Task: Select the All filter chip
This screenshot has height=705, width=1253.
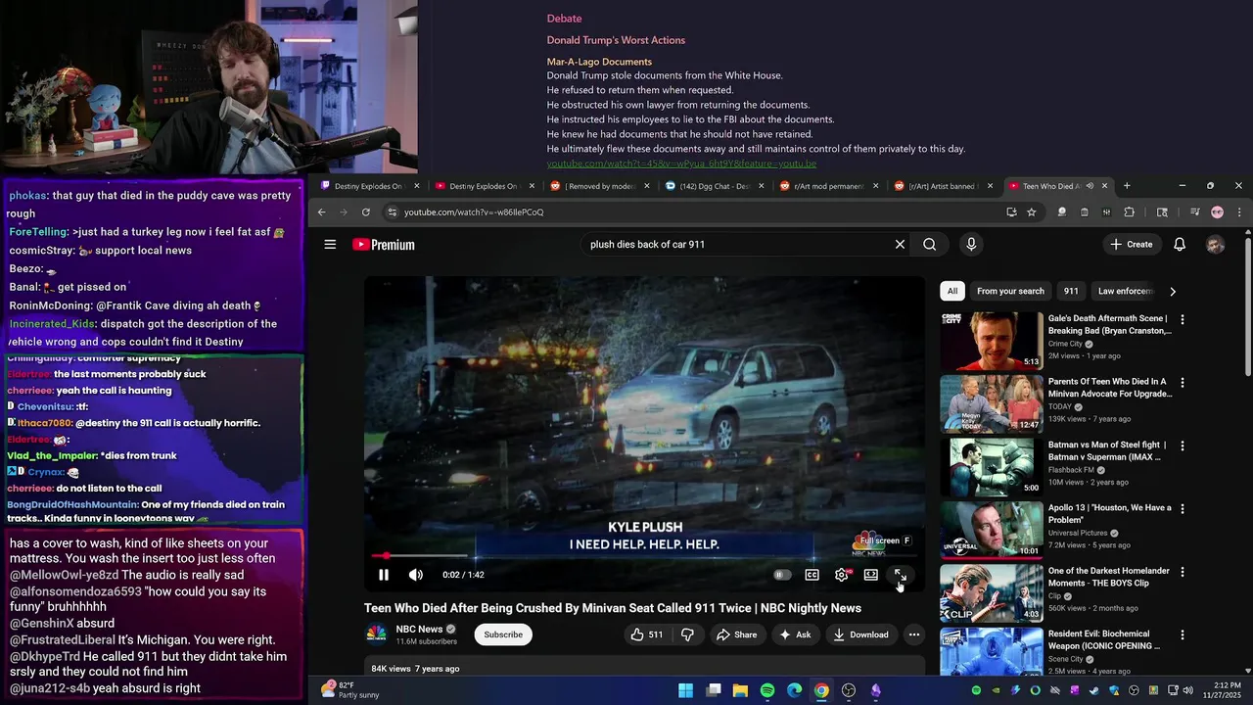Action: coord(952,291)
